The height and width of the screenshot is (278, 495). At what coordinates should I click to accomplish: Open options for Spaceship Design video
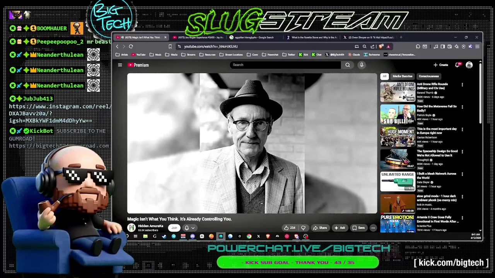pyautogui.click(x=462, y=152)
